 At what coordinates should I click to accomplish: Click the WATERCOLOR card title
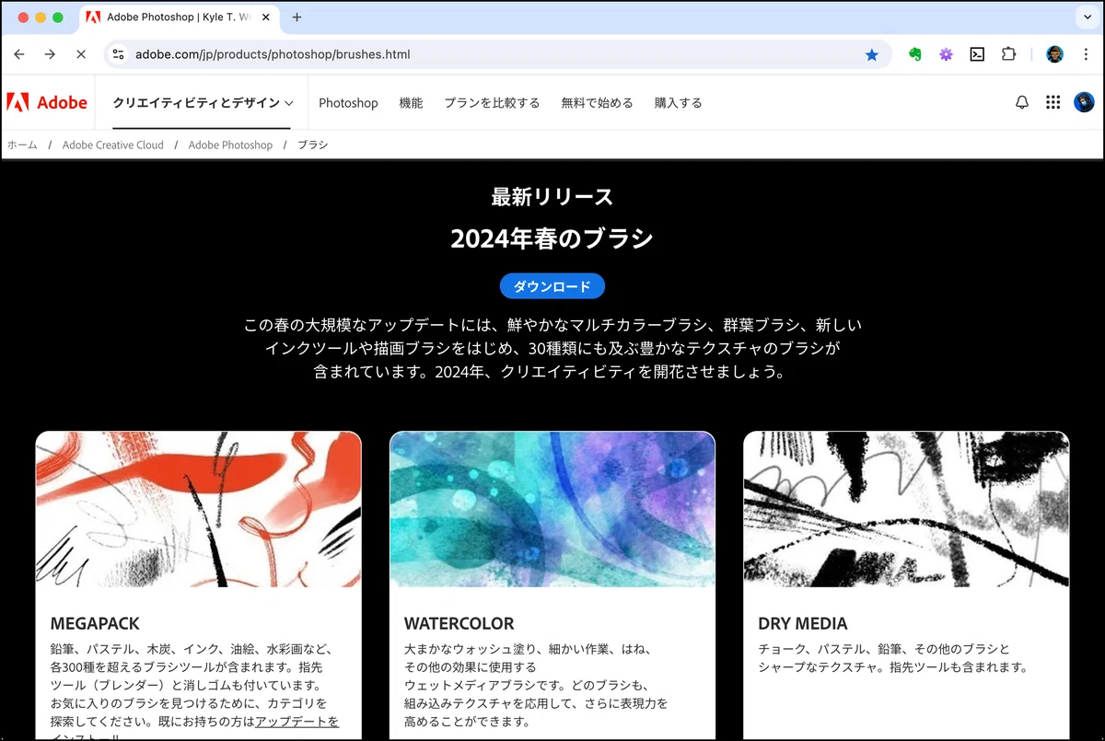click(x=459, y=623)
